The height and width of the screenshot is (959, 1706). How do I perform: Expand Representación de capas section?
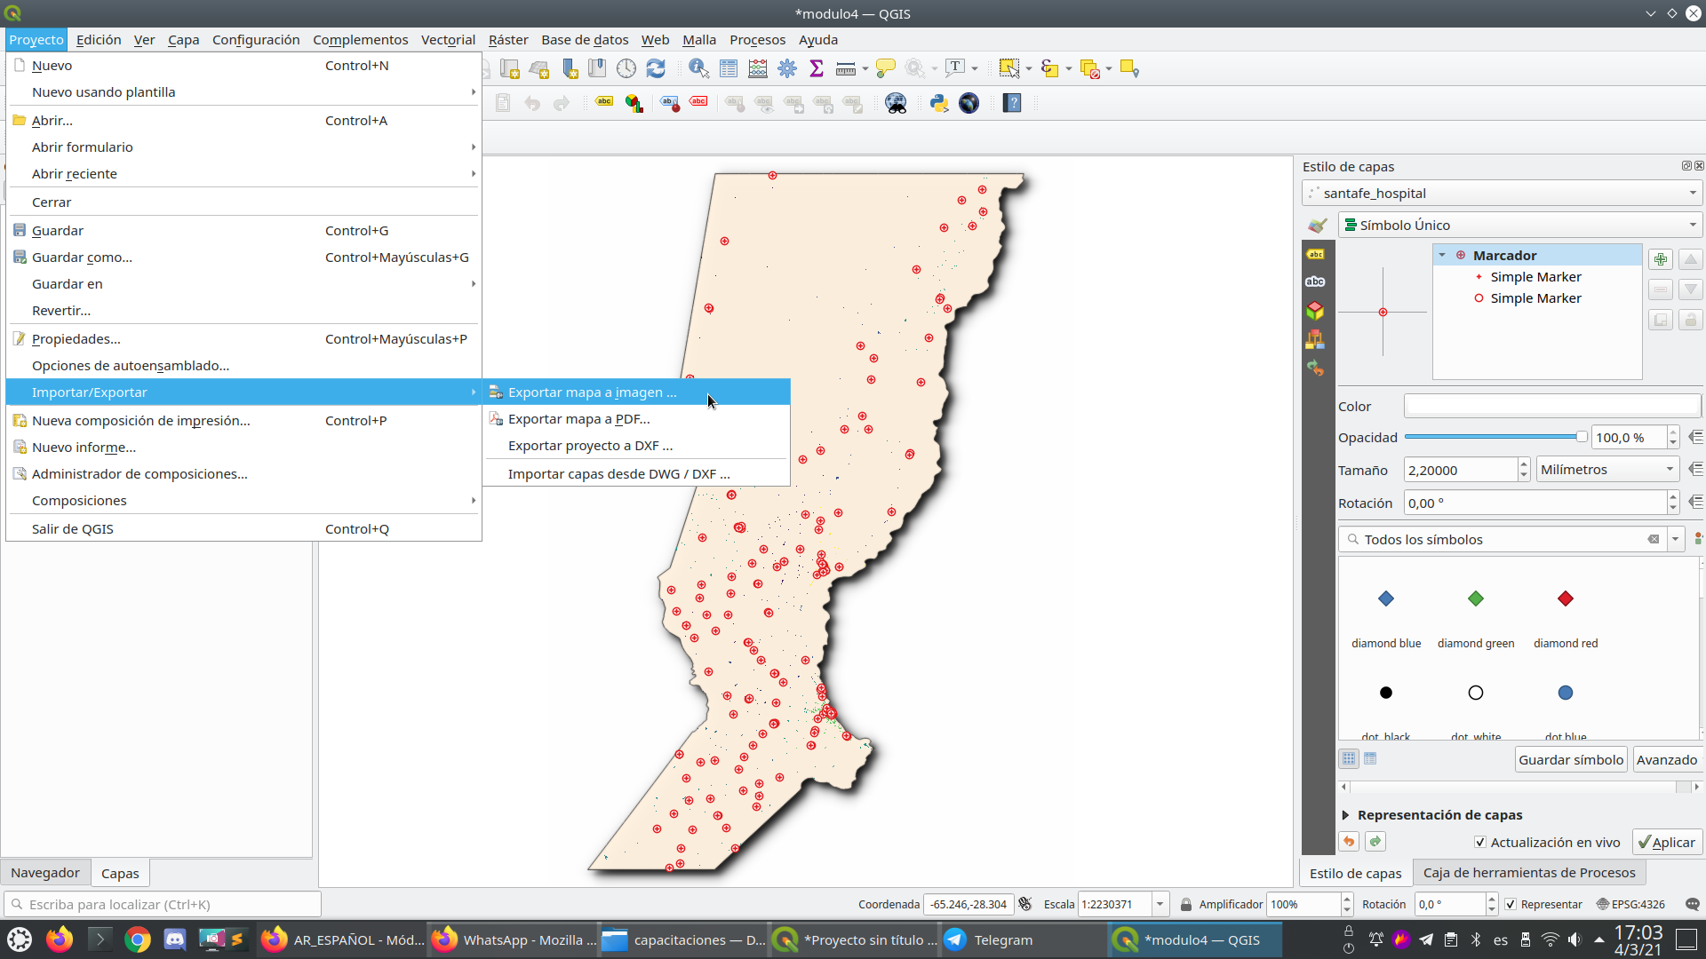pyautogui.click(x=1345, y=813)
